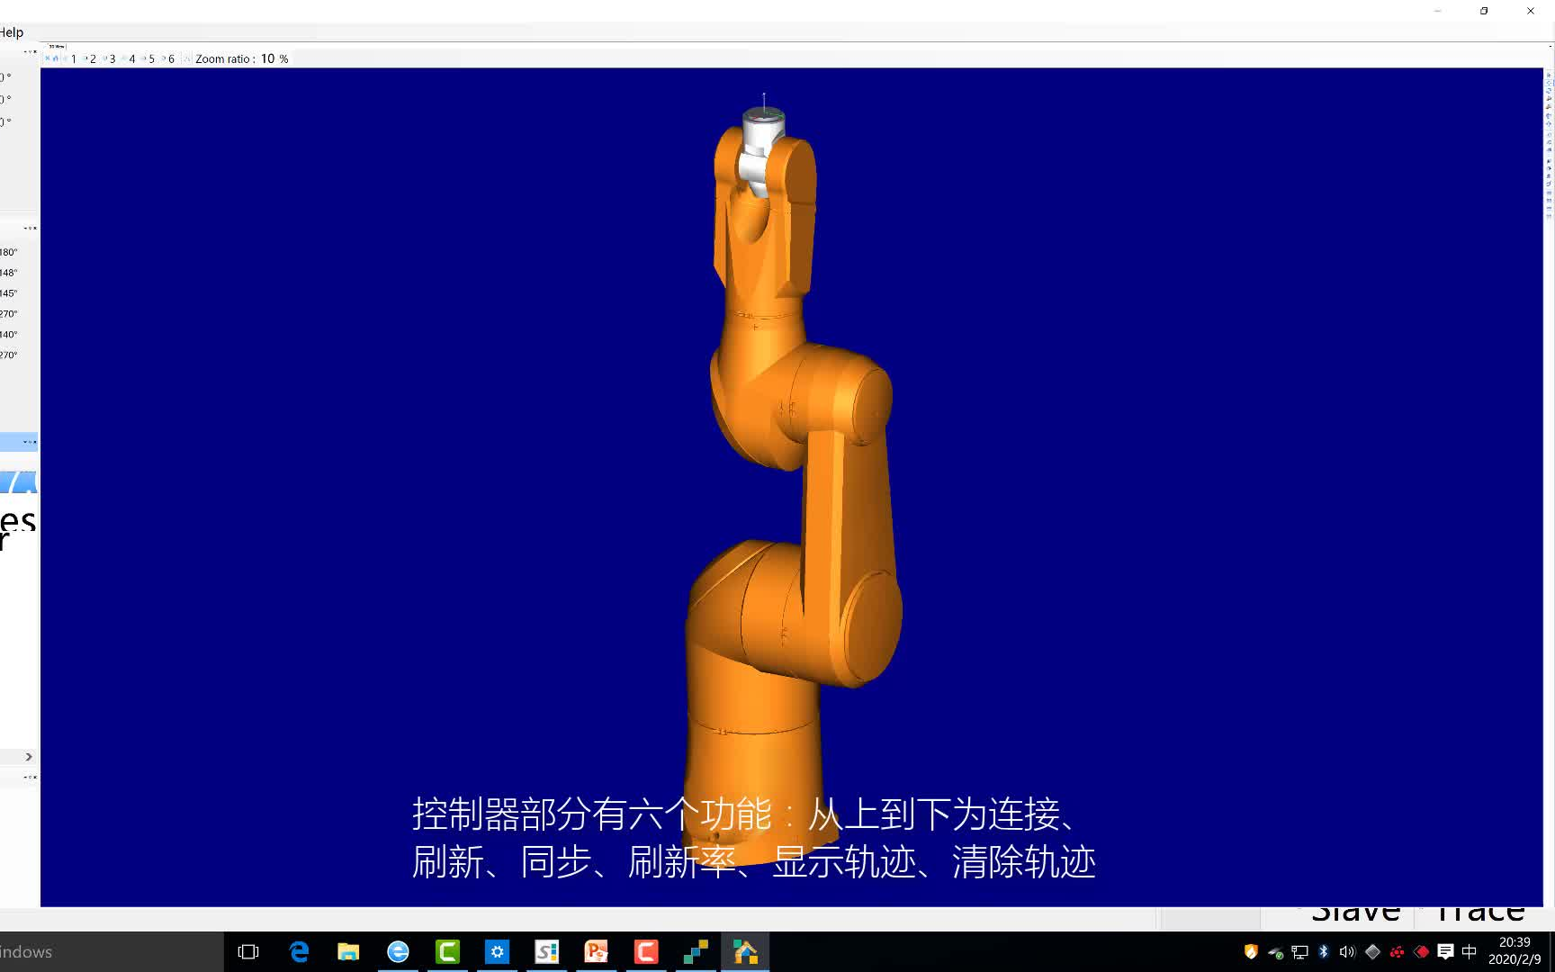Viewport: 1555px width, 972px height.
Task: Open the green Camtasia taskbar icon
Action: (447, 951)
